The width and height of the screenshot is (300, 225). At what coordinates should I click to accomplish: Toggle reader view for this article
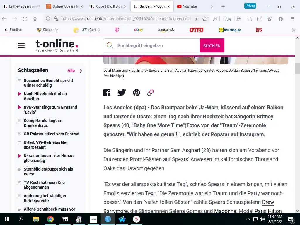(197, 19)
